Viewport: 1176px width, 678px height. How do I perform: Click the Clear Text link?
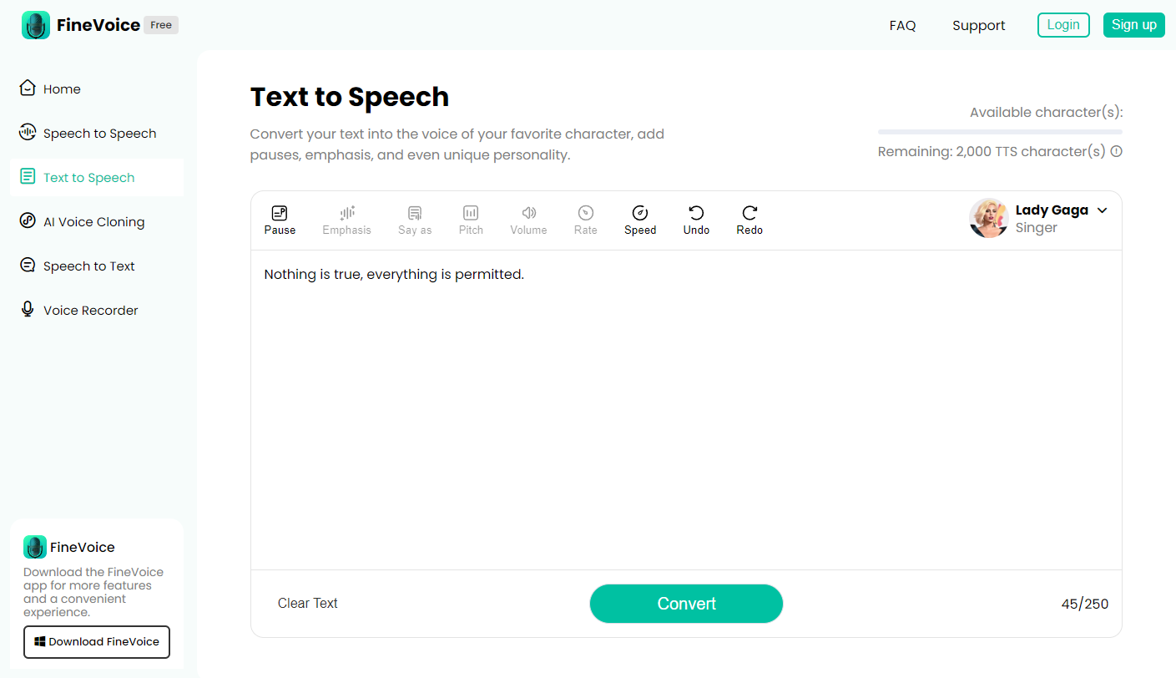point(308,604)
